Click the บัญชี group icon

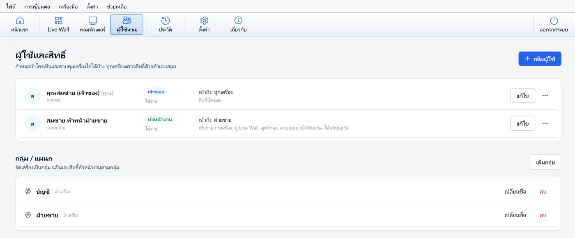[28, 191]
